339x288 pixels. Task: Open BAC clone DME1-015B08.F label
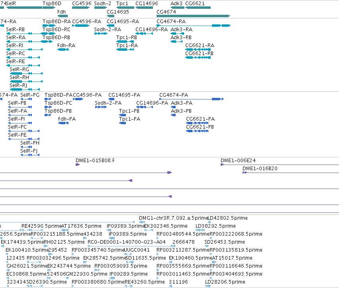95,161
